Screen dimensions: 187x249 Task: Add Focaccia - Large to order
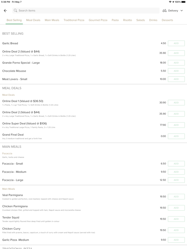click(x=176, y=180)
